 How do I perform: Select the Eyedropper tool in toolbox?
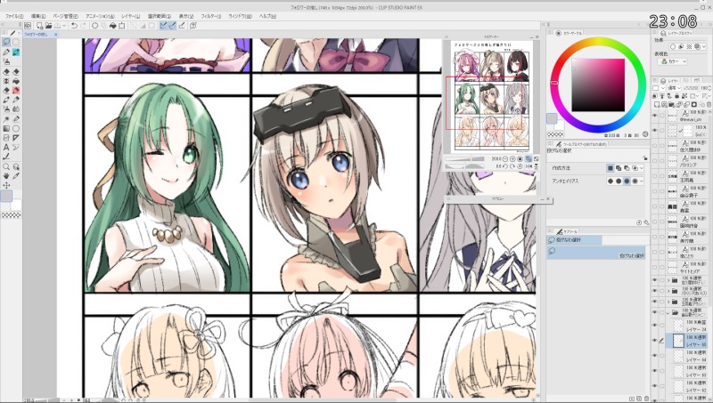(x=16, y=175)
